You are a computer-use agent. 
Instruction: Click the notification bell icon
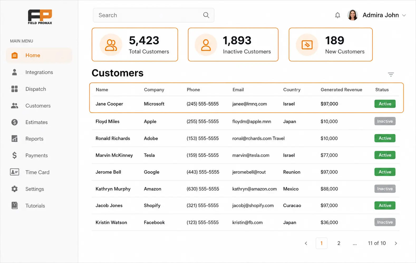(337, 15)
